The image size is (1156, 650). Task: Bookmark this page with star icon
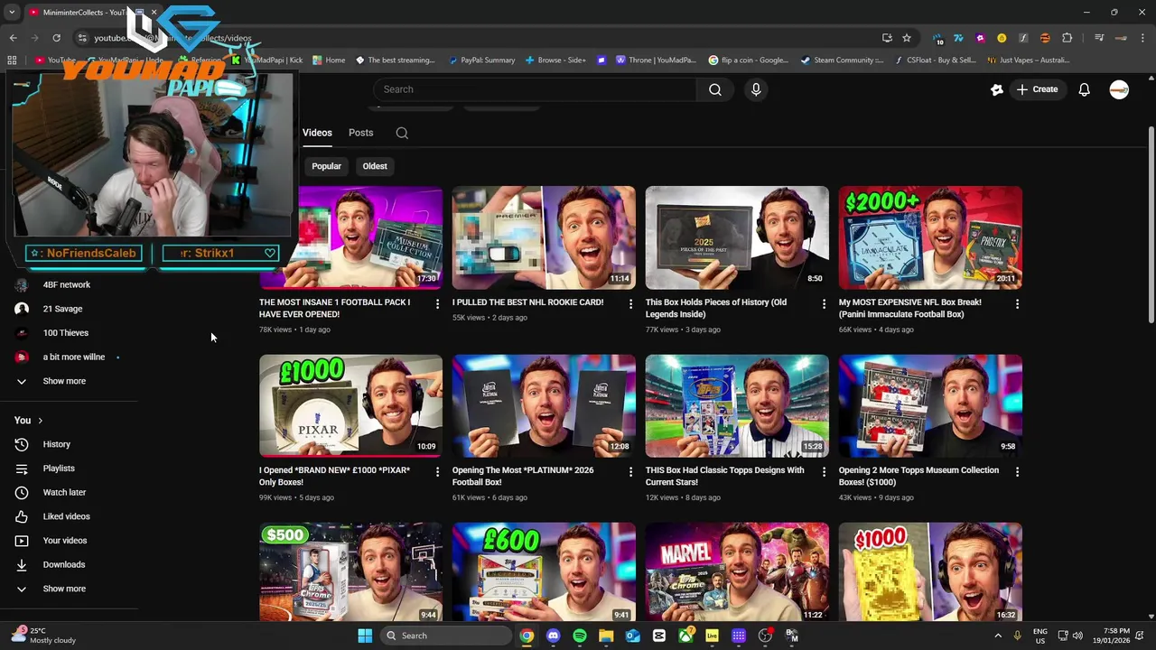point(907,38)
